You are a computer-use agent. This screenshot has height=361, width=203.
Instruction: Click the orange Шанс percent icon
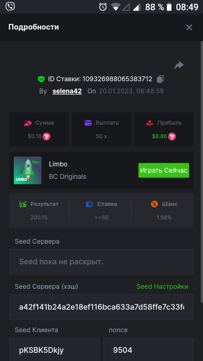point(155,204)
